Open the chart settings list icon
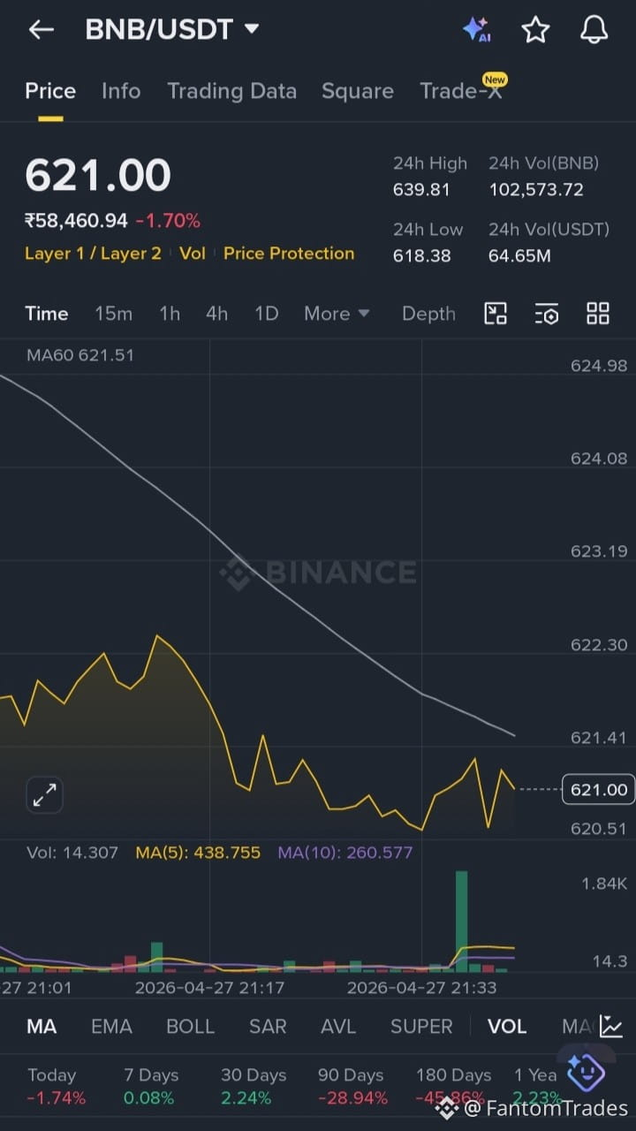This screenshot has height=1131, width=636. click(x=547, y=313)
